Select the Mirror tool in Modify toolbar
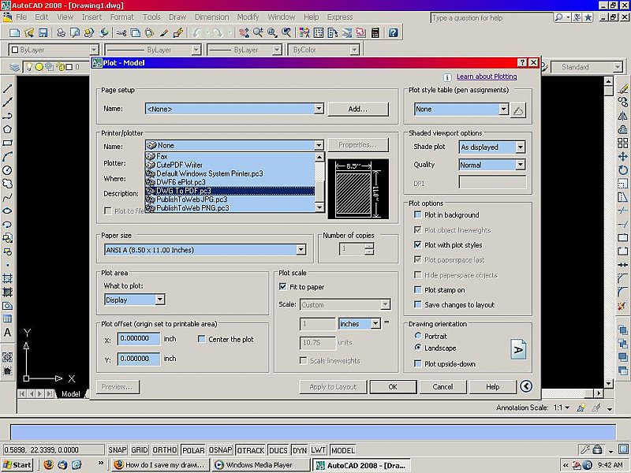The height and width of the screenshot is (473, 631). (x=623, y=116)
